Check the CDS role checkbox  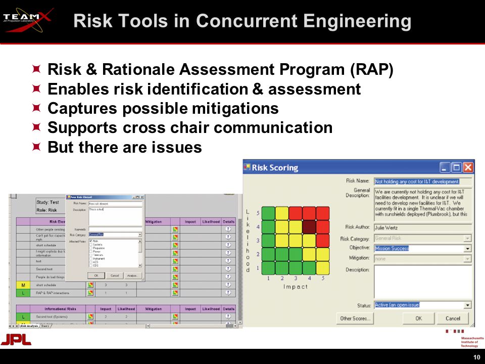[x=90, y=265]
